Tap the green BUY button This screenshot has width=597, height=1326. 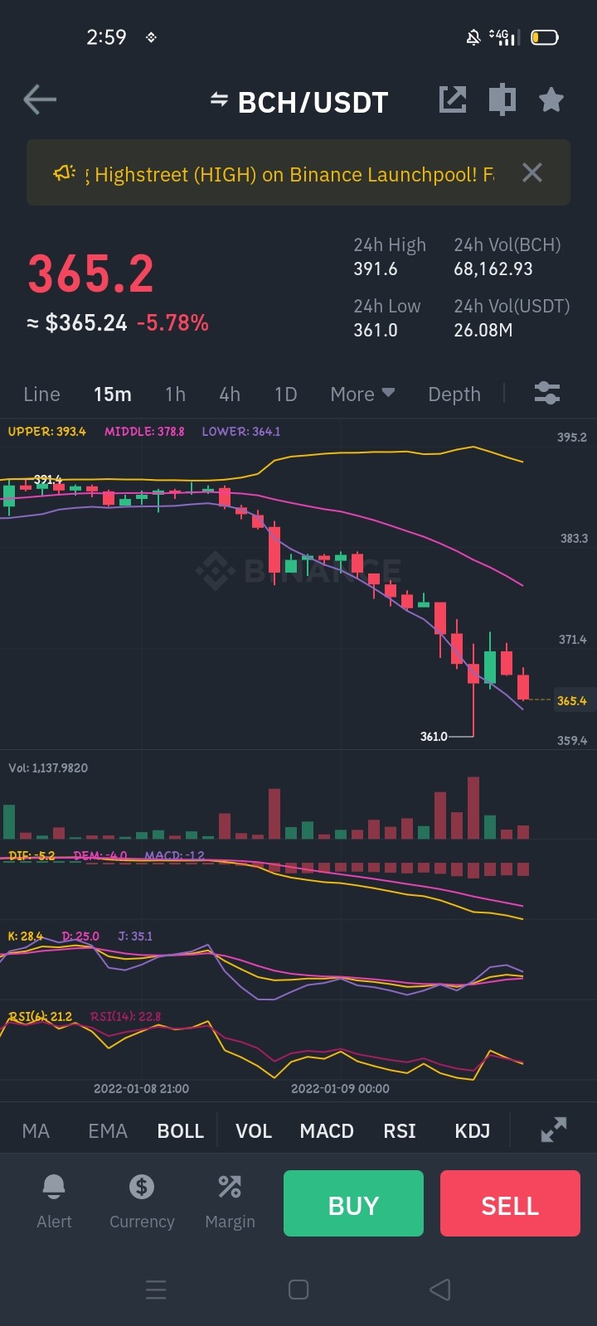(353, 1203)
